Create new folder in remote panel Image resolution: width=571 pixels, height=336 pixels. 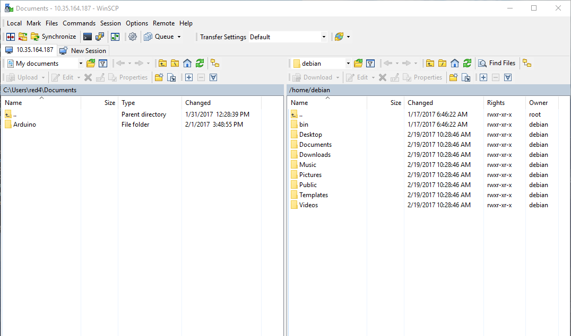pos(453,77)
